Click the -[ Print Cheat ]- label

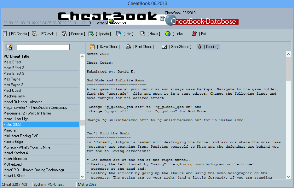point(144,47)
